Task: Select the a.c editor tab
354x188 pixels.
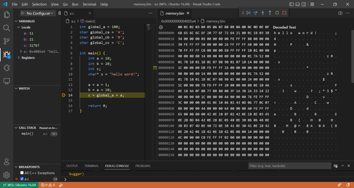Action: (x=78, y=13)
